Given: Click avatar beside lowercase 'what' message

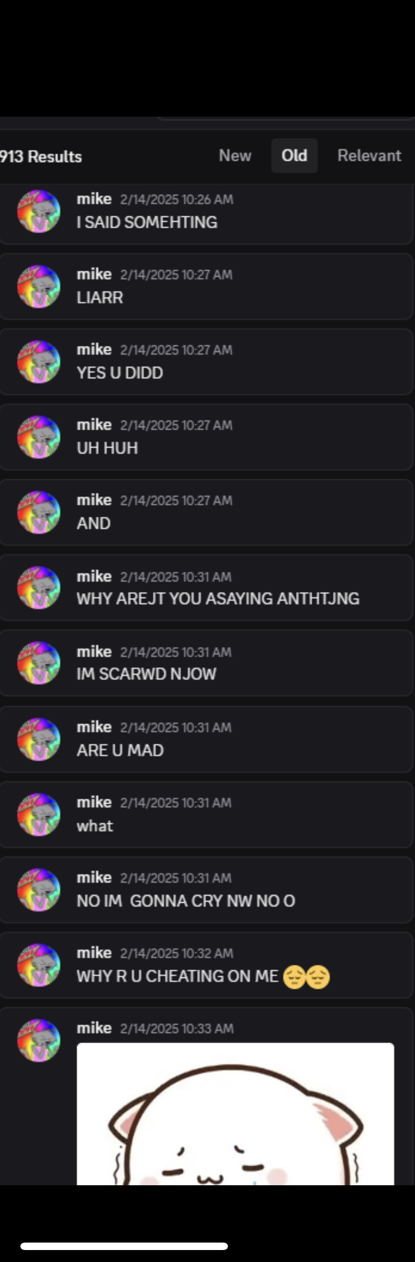Looking at the screenshot, I should pyautogui.click(x=39, y=814).
